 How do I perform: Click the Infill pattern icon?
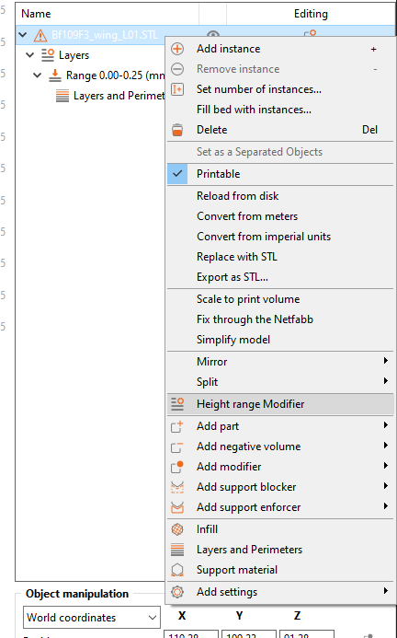click(177, 529)
